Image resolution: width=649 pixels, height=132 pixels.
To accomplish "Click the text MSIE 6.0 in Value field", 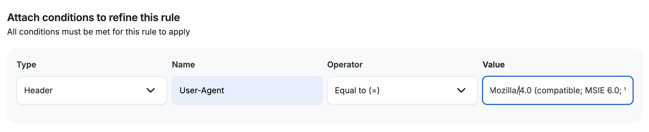I will [x=603, y=90].
